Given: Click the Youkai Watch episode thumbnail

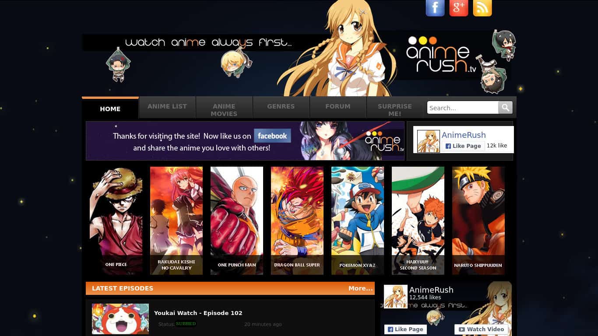Looking at the screenshot, I should pyautogui.click(x=120, y=319).
